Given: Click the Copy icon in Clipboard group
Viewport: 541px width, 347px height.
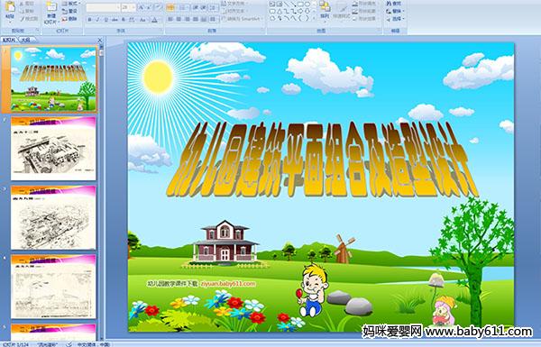Looking at the screenshot, I should [22, 11].
